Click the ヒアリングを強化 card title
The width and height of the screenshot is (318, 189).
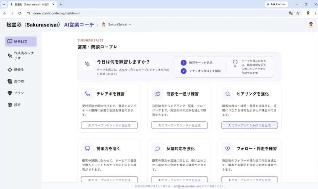coord(253,94)
